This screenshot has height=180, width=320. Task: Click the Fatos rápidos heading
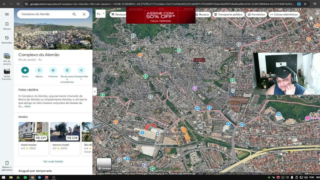[x=28, y=90]
